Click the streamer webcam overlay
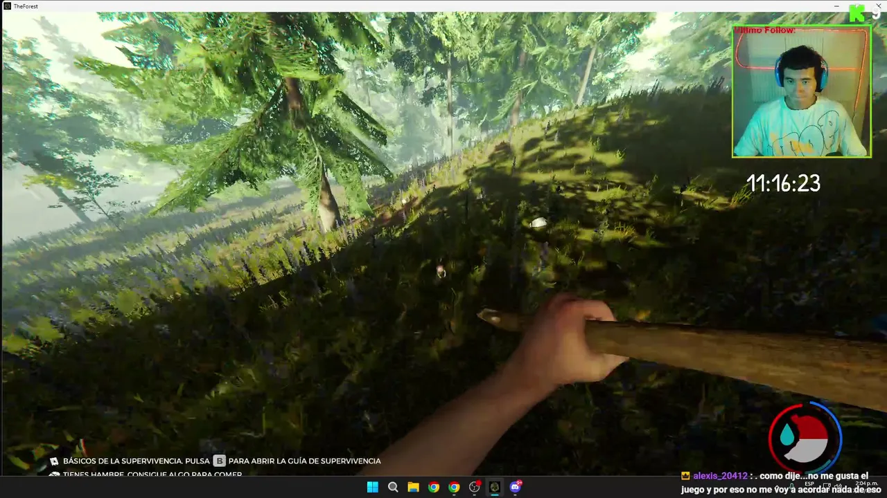This screenshot has width=887, height=498. point(802,91)
